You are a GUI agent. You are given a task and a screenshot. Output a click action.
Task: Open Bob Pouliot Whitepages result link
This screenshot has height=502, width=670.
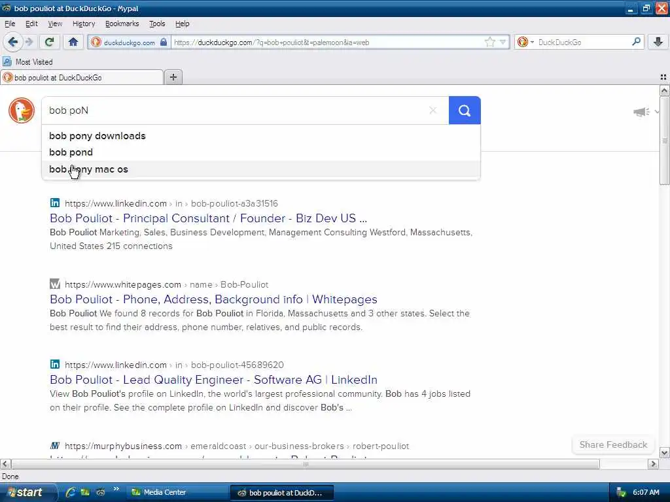pyautogui.click(x=214, y=299)
